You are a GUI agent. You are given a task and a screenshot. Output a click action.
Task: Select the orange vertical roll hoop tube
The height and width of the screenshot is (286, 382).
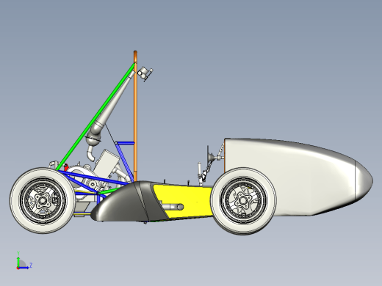(135, 116)
